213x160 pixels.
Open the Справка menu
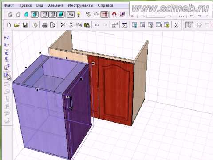(106, 5)
